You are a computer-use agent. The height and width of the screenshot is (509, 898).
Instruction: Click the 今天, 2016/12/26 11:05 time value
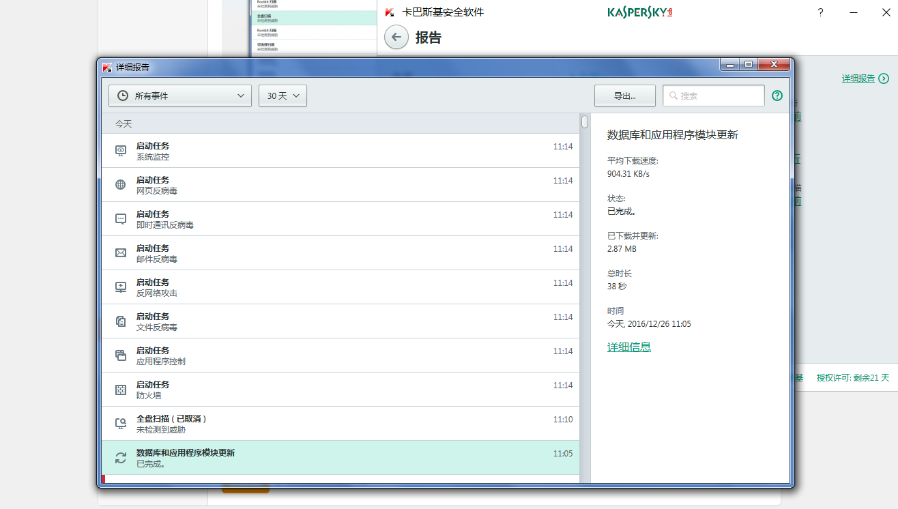click(649, 324)
